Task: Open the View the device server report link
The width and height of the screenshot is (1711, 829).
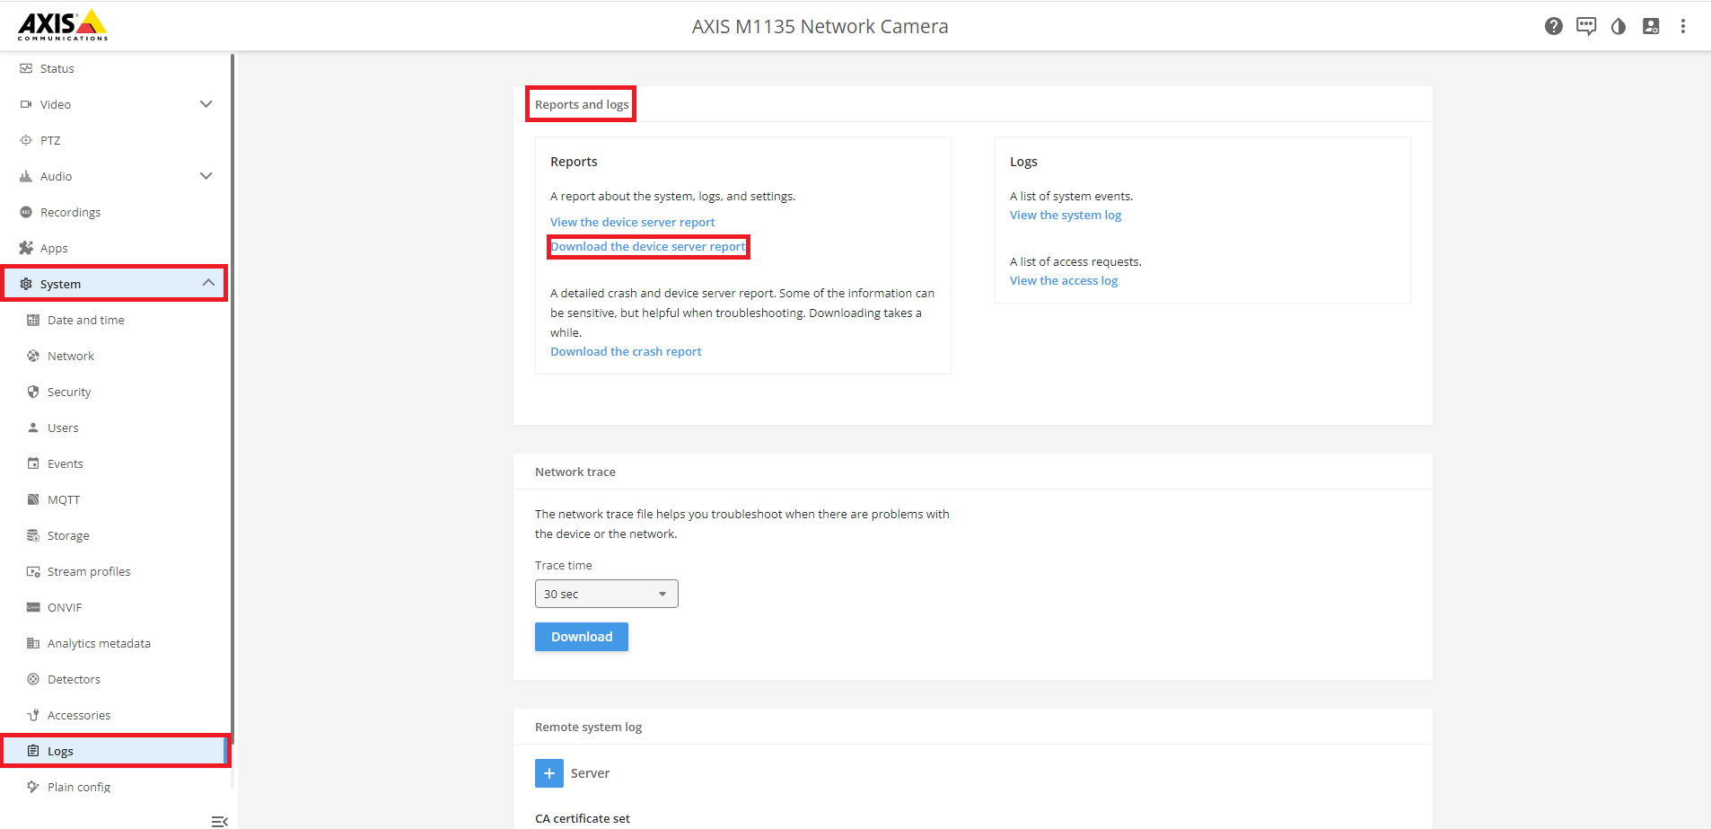Action: [x=633, y=222]
